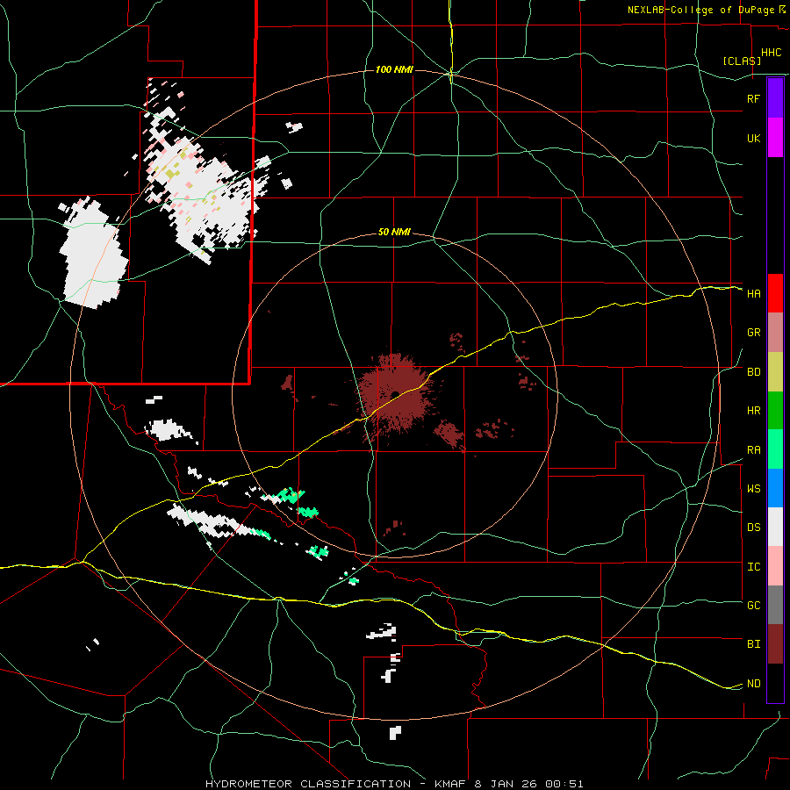The image size is (790, 790).
Task: Click the white DS legend color swatch
Action: (x=775, y=527)
